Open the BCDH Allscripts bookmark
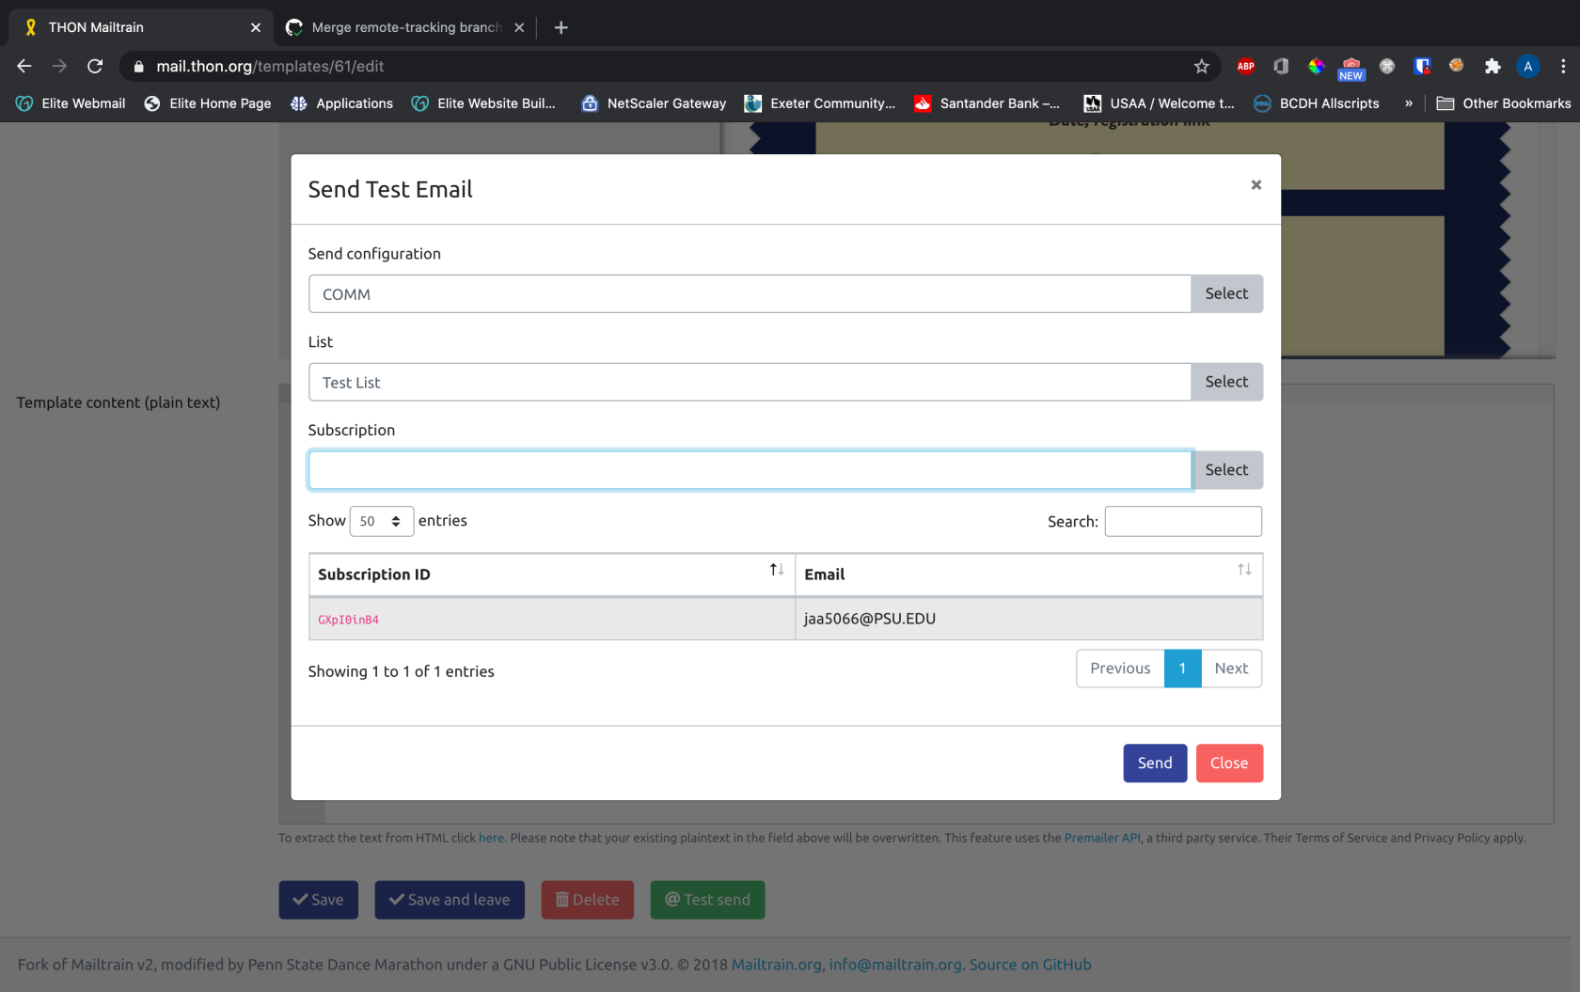 [x=1317, y=103]
